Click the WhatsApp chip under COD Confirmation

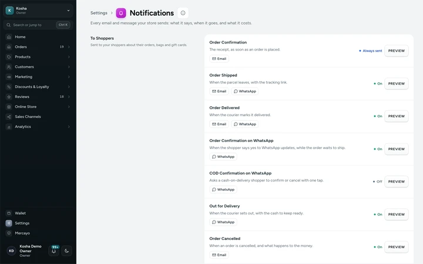tap(223, 189)
